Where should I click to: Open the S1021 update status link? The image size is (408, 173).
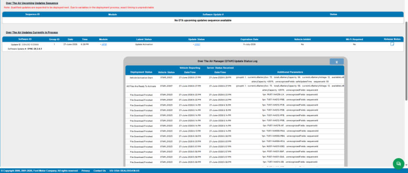(197, 45)
